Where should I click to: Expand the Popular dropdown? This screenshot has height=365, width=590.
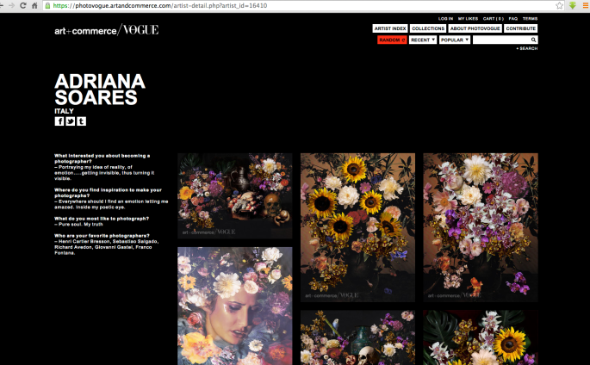454,40
